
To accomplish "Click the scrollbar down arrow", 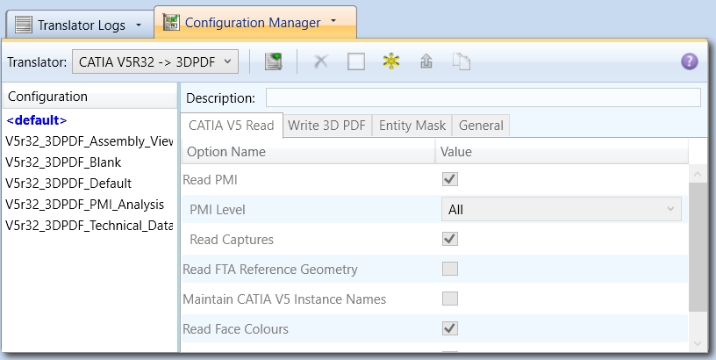I will click(698, 343).
